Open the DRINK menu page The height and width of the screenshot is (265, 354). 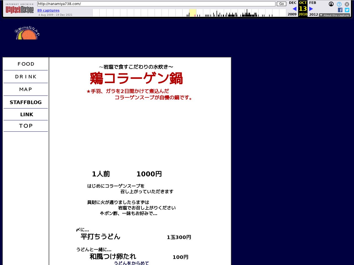click(x=26, y=77)
